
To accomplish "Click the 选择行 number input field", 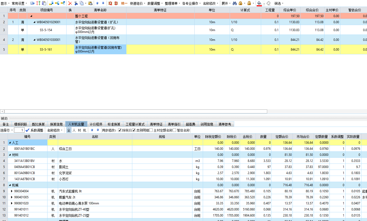I will [x=19, y=130].
